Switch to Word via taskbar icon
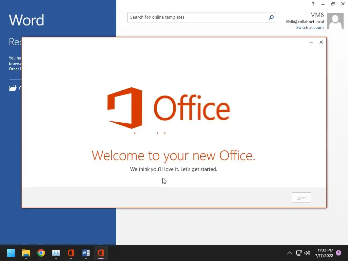The width and height of the screenshot is (348, 261). point(86,253)
